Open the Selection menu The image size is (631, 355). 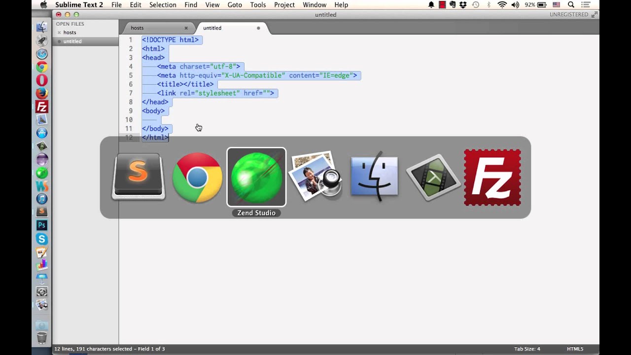coord(163,4)
